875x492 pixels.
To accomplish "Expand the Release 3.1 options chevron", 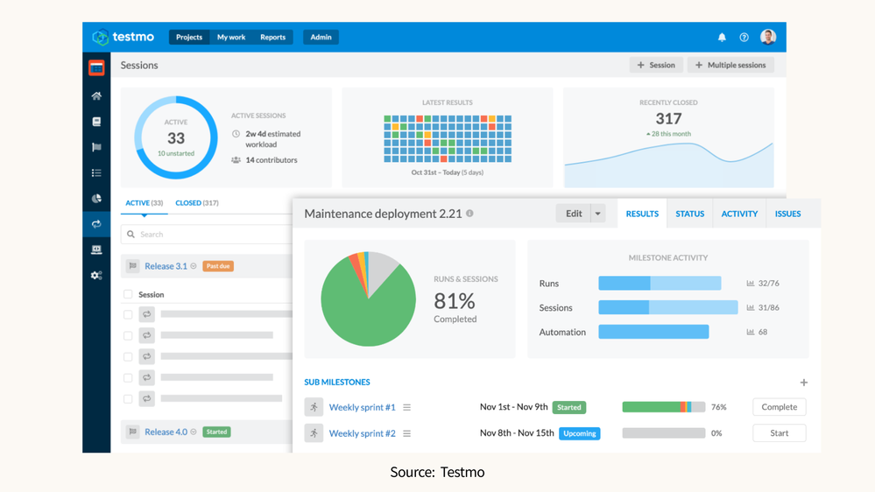I will (x=194, y=266).
